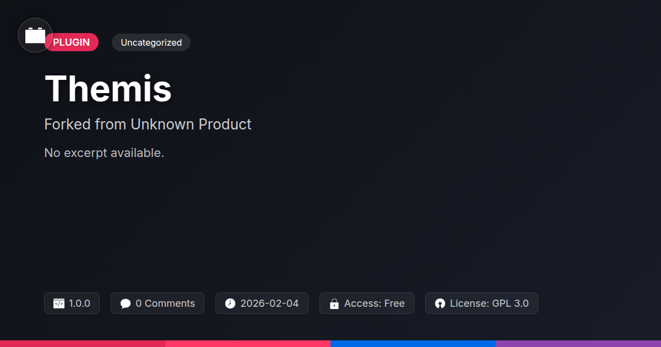Click the 2026-02-04 date badge
This screenshot has height=347, width=661.
click(x=262, y=303)
